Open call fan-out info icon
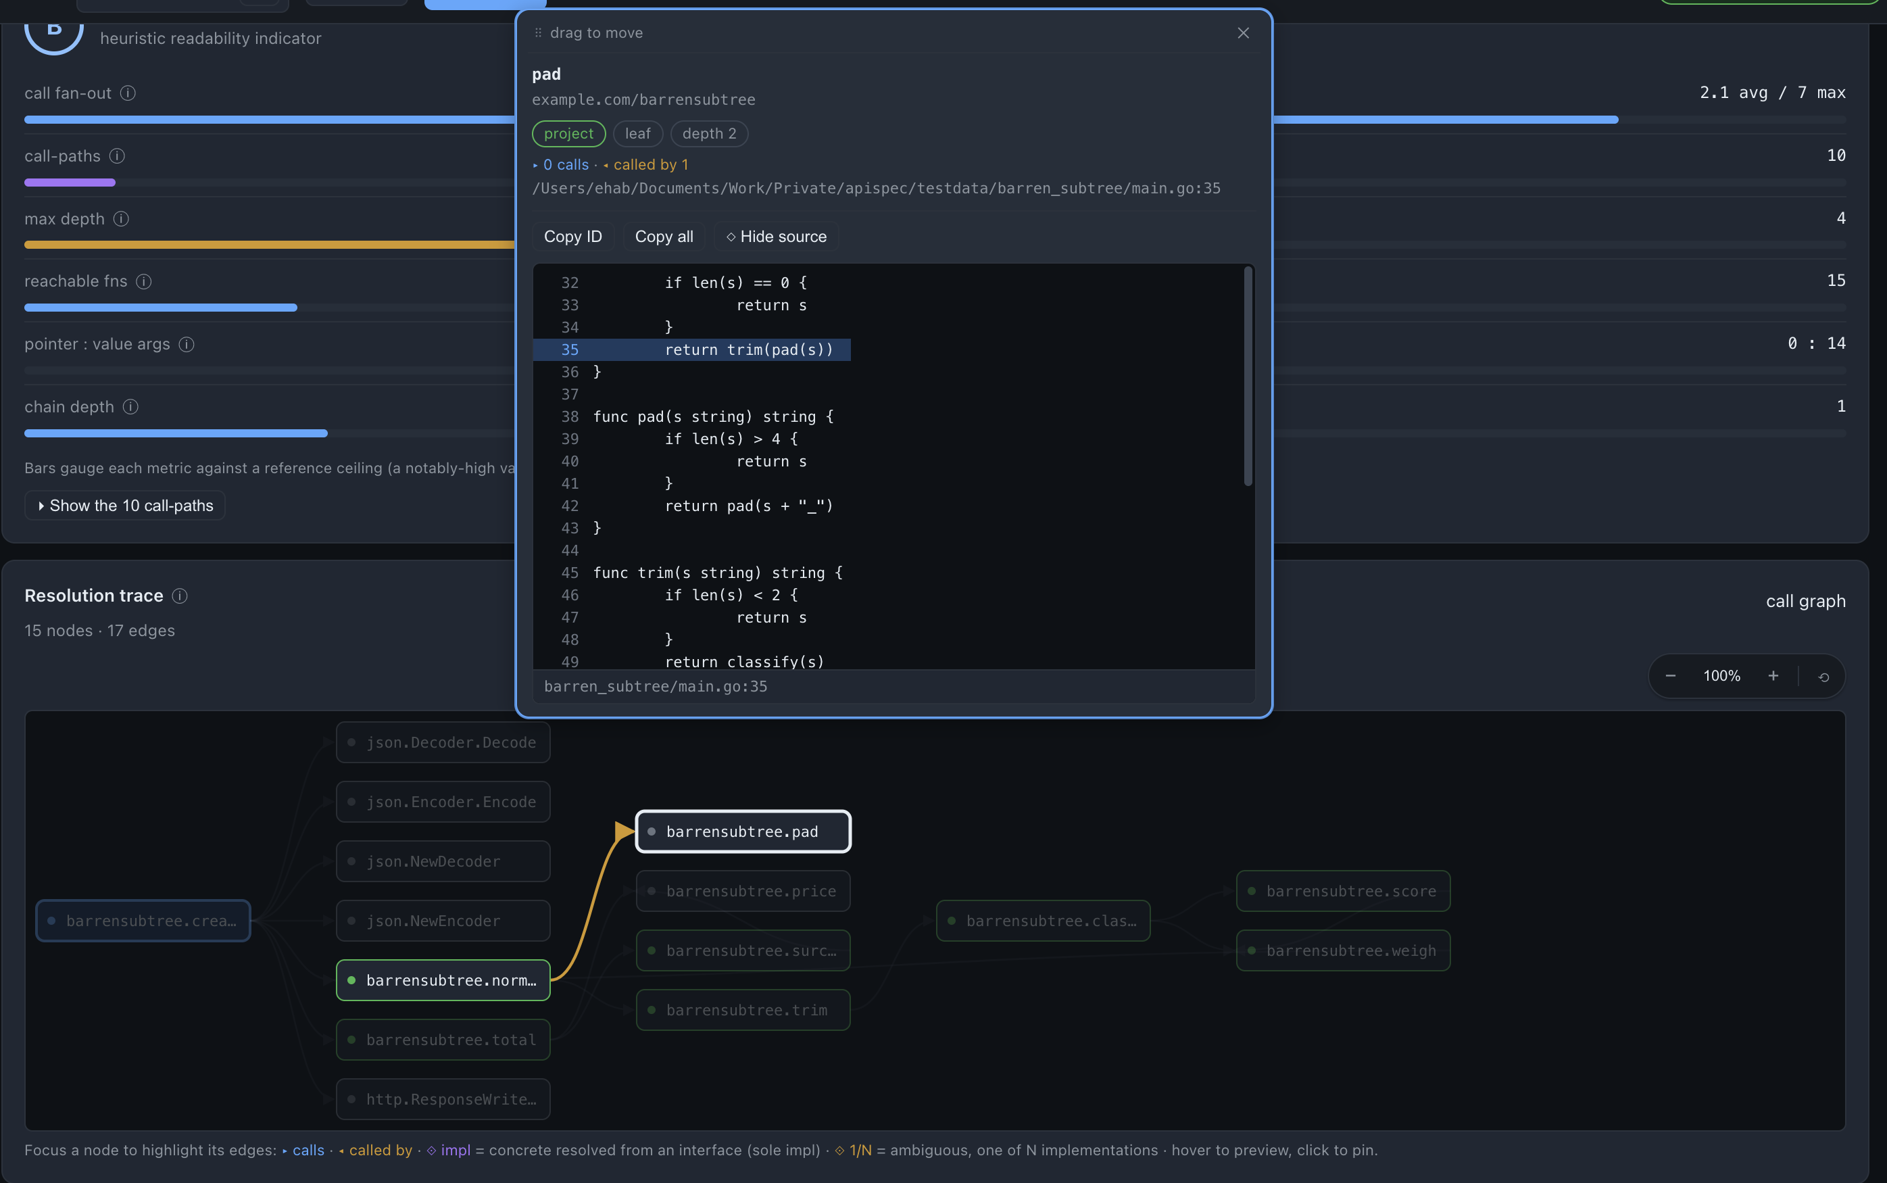 (128, 93)
